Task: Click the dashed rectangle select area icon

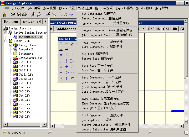Action: pos(60,14)
